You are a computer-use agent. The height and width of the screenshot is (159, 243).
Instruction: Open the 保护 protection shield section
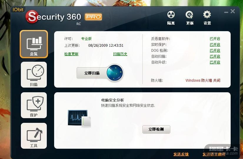tap(34, 105)
